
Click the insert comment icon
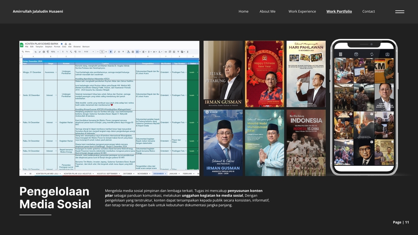pos(170,52)
